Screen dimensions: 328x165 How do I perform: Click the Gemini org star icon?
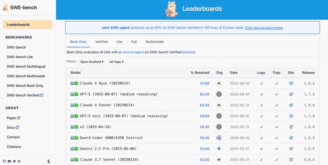pyautogui.click(x=219, y=149)
